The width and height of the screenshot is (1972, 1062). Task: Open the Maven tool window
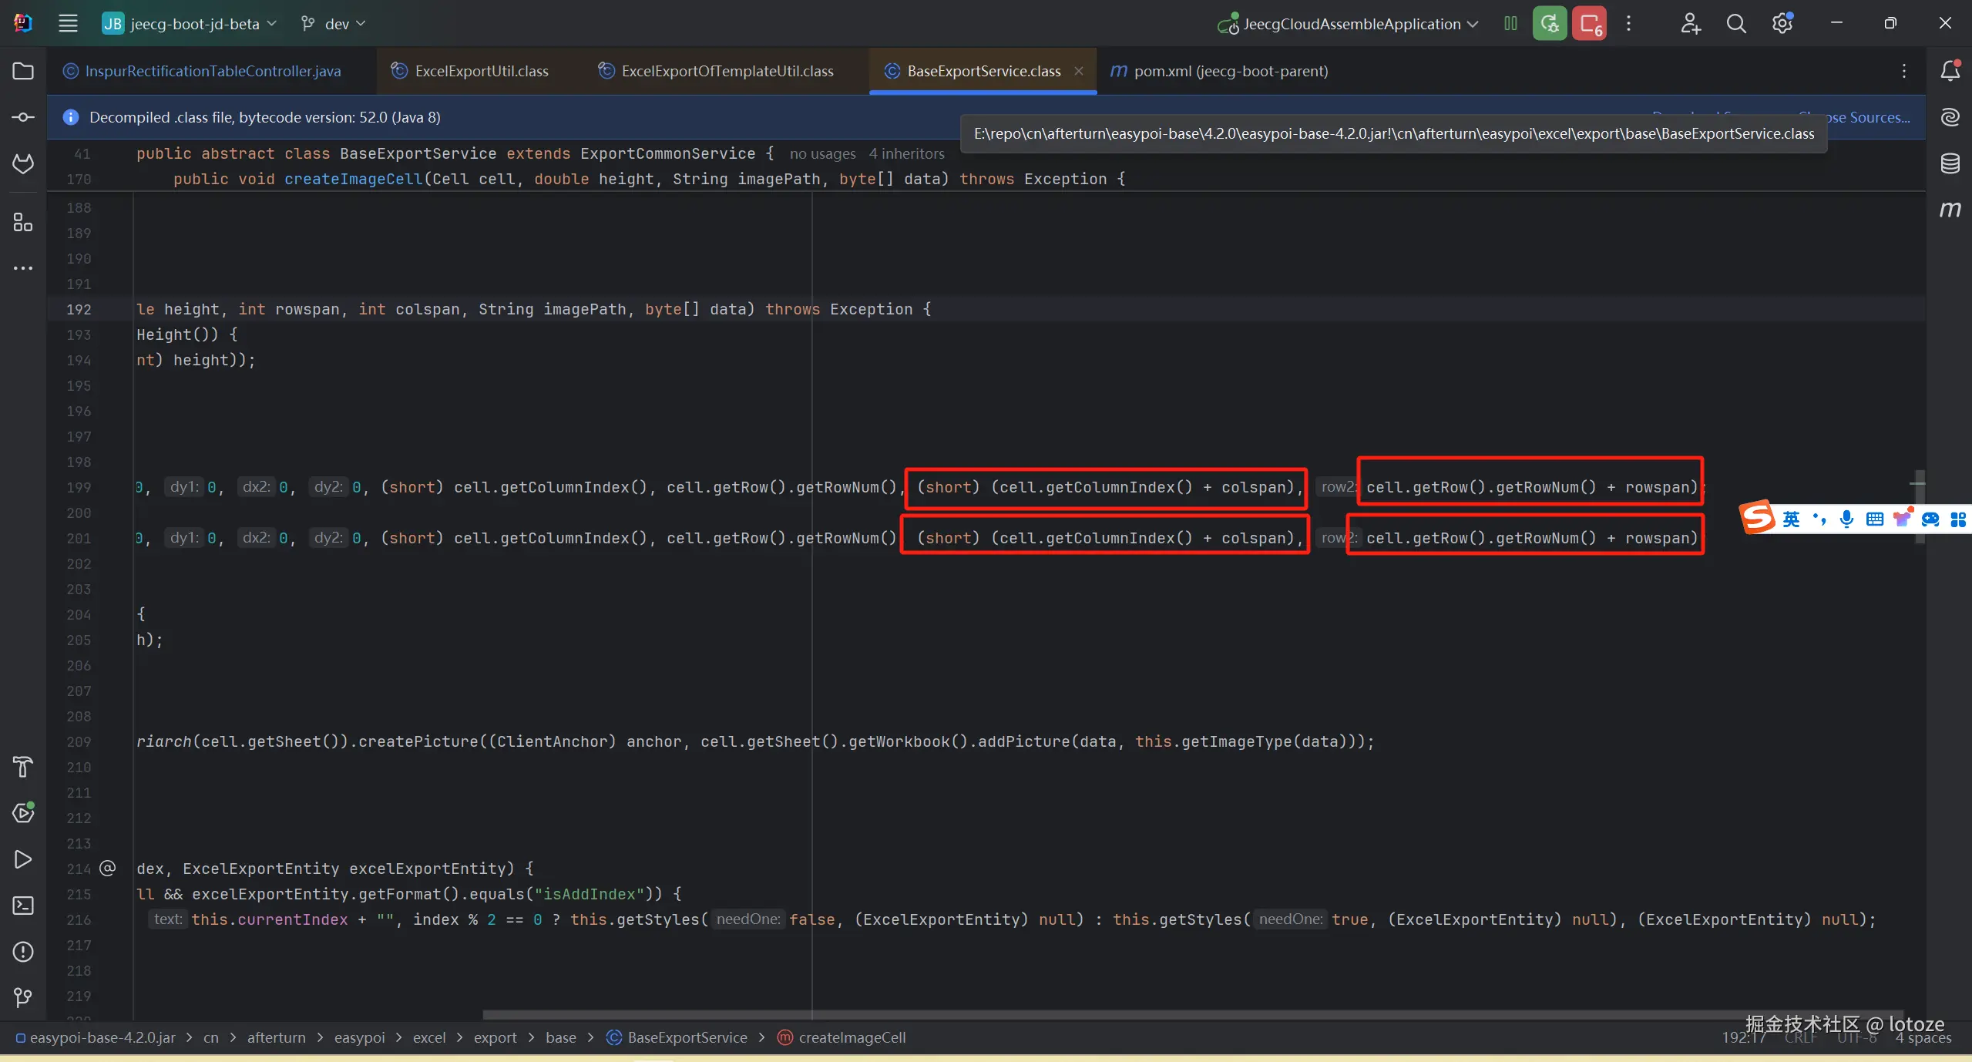[x=1950, y=210]
